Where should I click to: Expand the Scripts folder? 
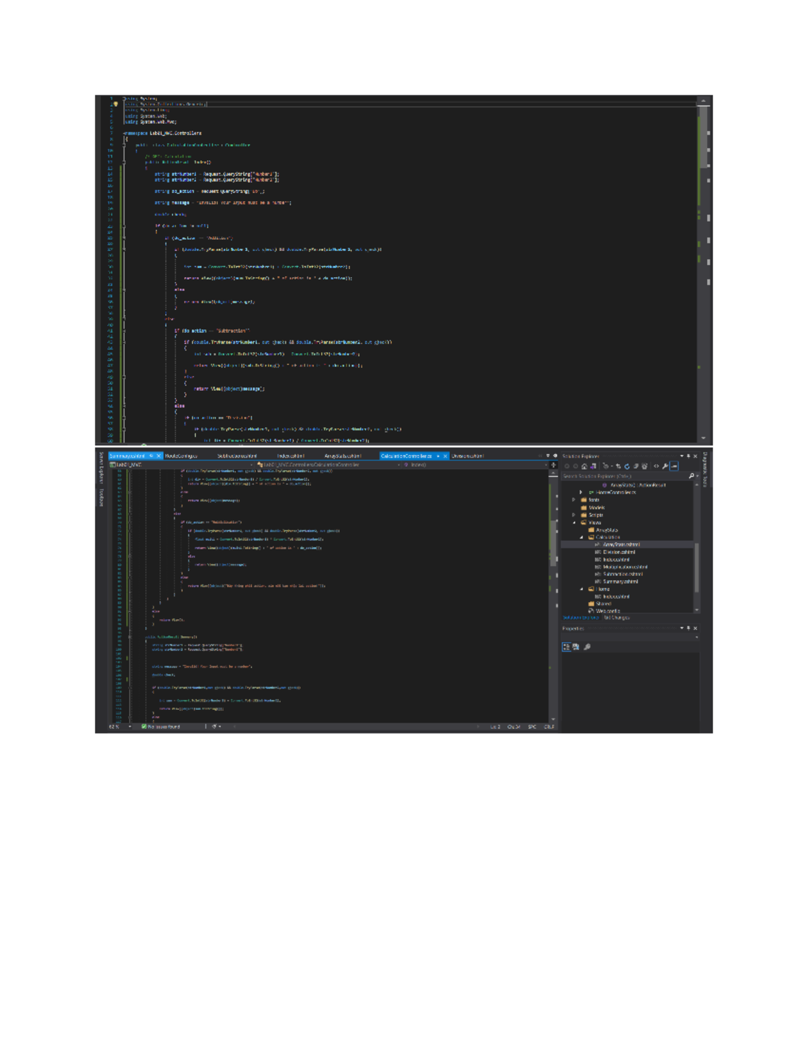(574, 515)
